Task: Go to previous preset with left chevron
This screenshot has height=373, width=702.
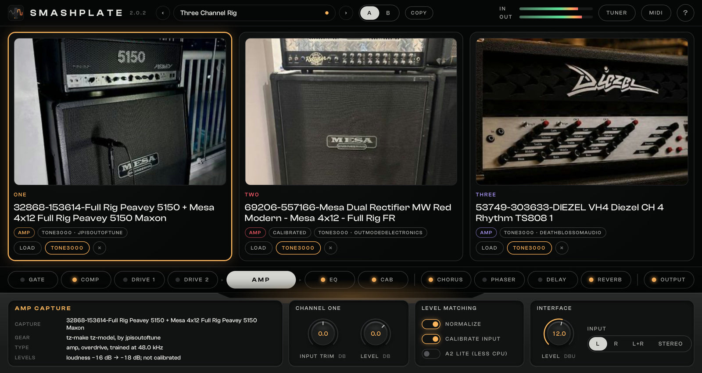Action: pyautogui.click(x=163, y=13)
